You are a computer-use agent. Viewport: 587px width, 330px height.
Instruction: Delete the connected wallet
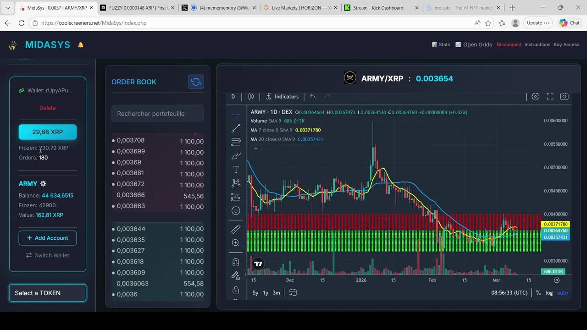[48, 108]
